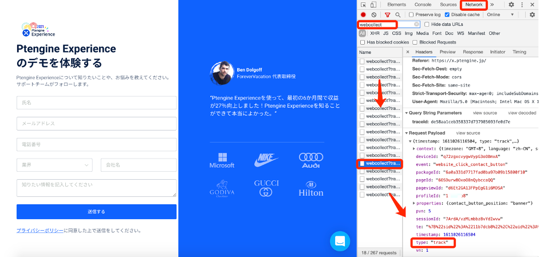Click view source beside Query String Parameters

[485, 113]
